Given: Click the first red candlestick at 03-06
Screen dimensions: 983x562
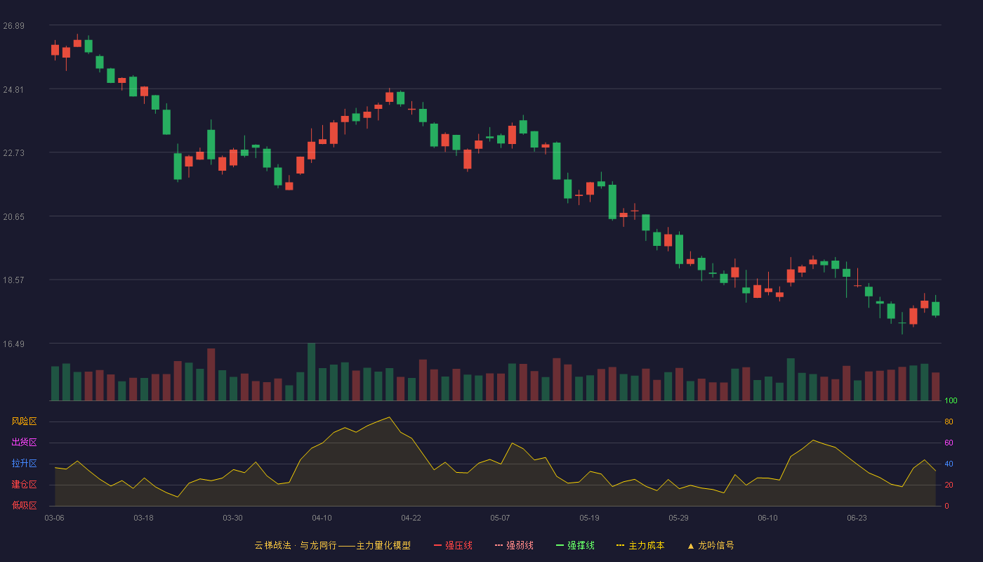Looking at the screenshot, I should [55, 50].
